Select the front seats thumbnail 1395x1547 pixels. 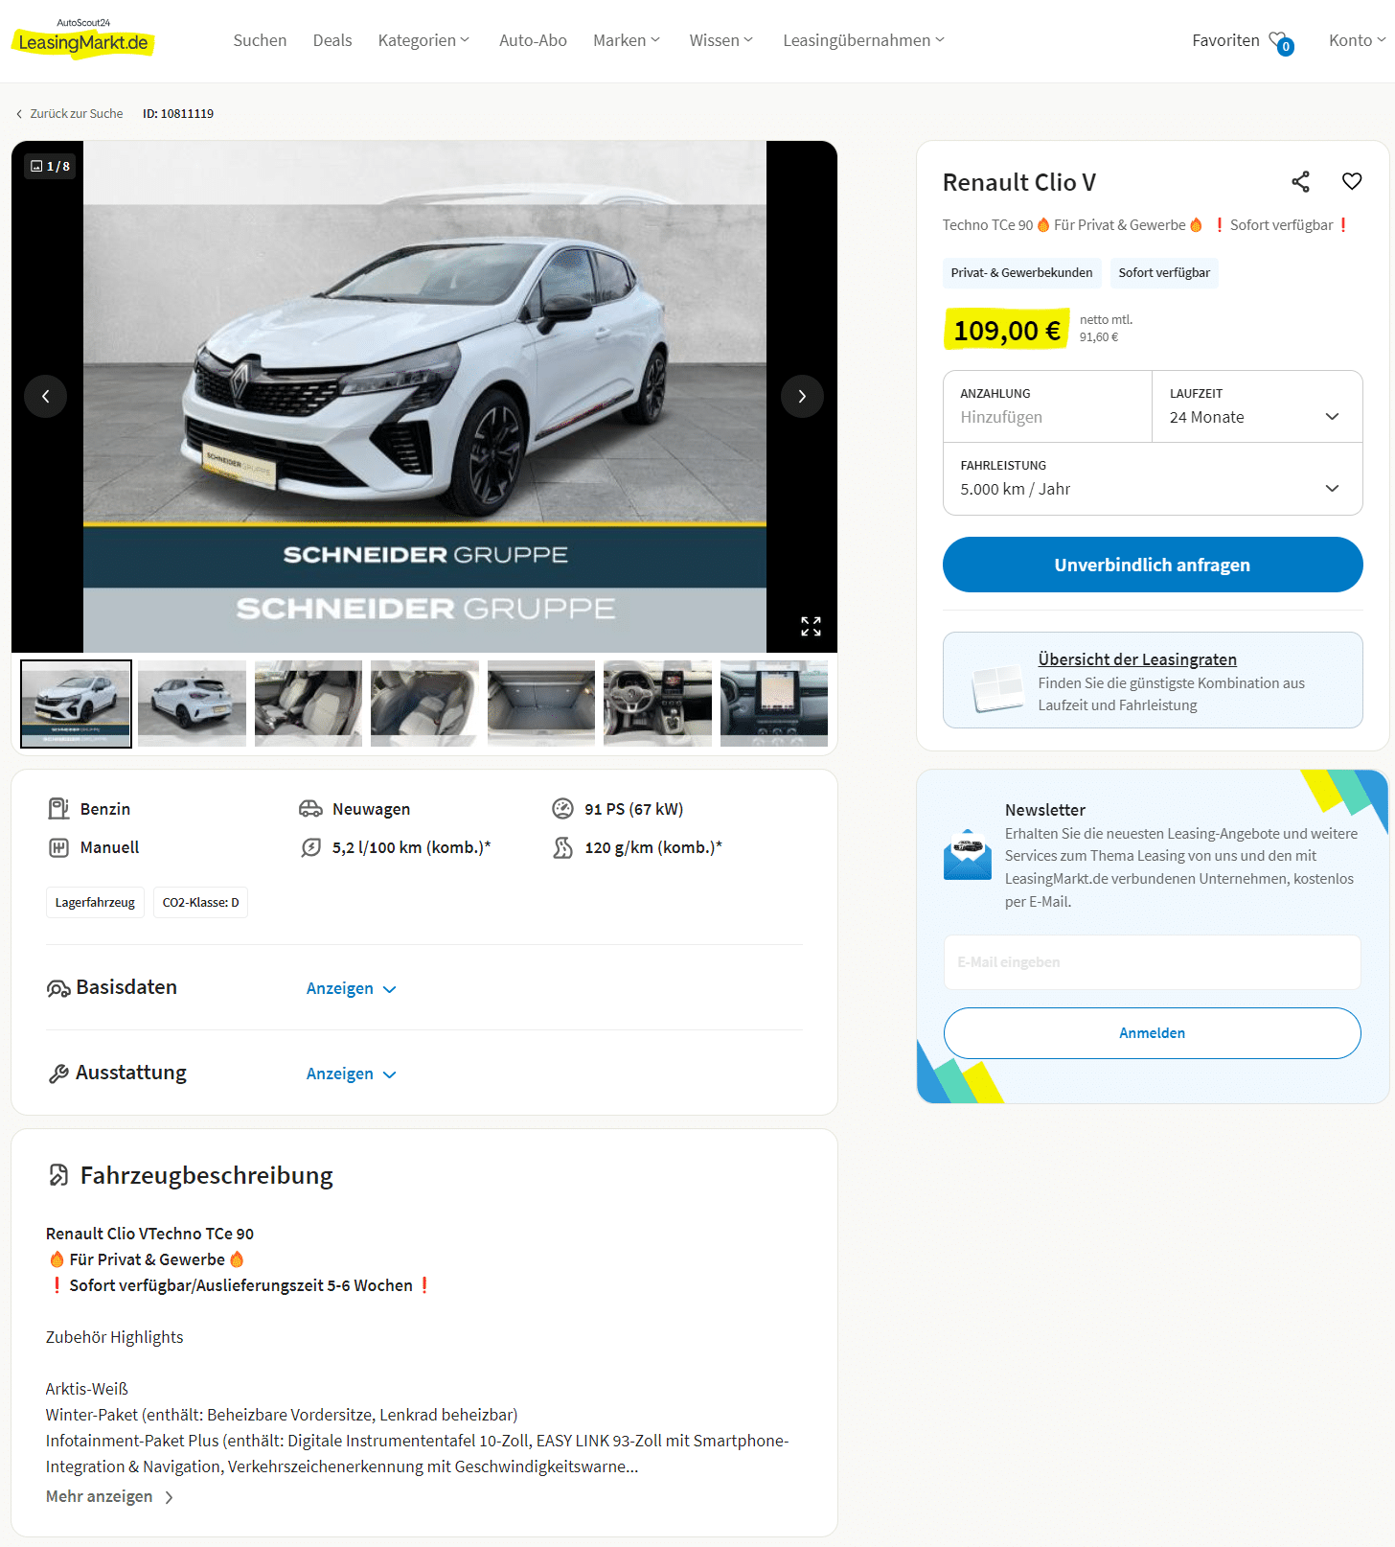click(309, 704)
